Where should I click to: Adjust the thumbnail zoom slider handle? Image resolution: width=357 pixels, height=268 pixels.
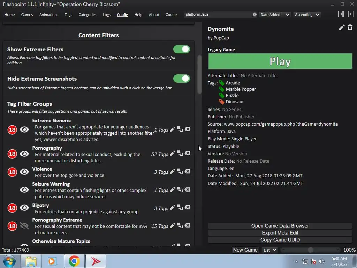pos(310,250)
